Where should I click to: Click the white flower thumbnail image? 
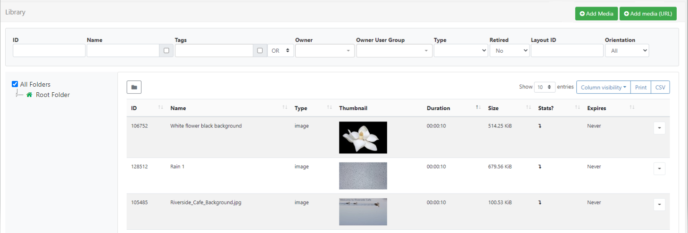pyautogui.click(x=363, y=137)
